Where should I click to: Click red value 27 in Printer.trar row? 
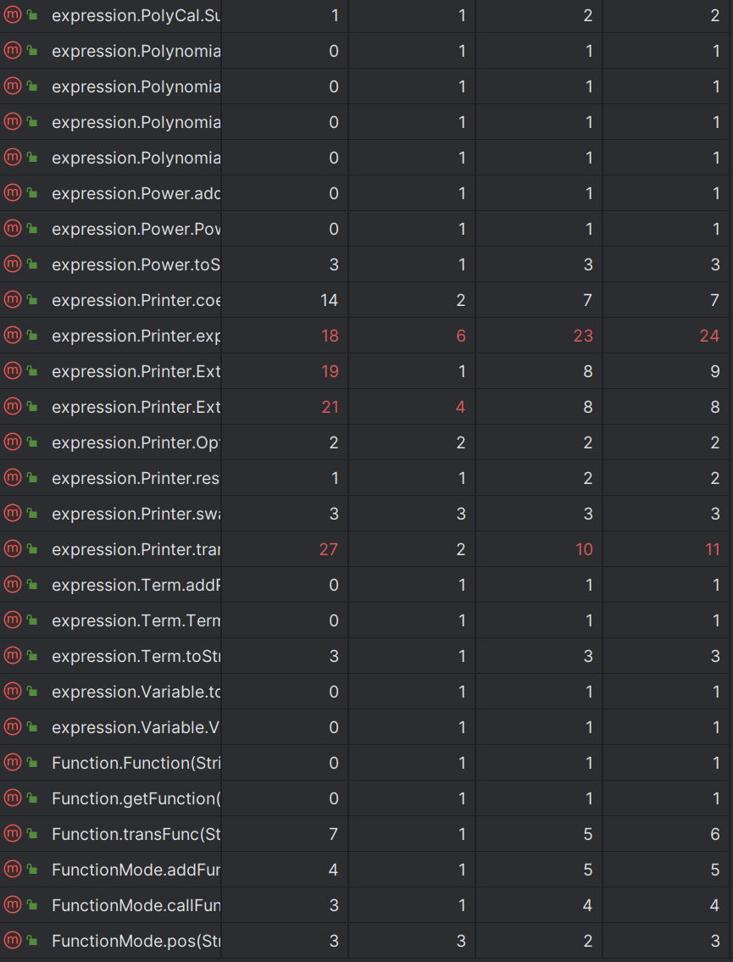point(329,549)
